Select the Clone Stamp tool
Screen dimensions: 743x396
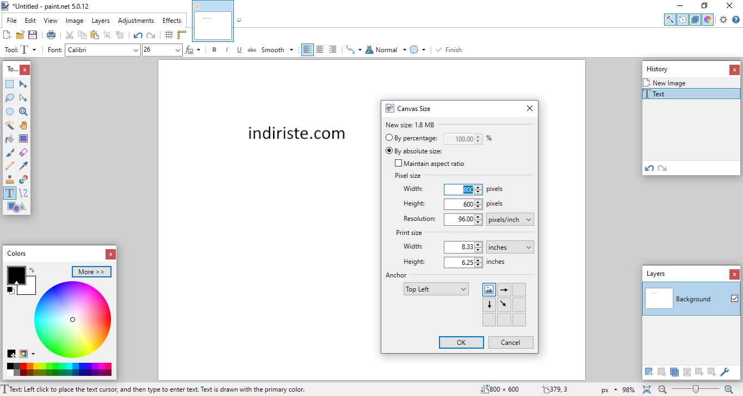pyautogui.click(x=10, y=180)
